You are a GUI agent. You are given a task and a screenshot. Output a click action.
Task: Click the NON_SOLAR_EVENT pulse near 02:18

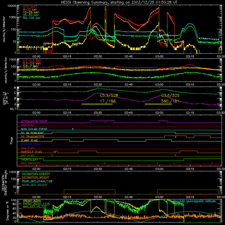73,129
